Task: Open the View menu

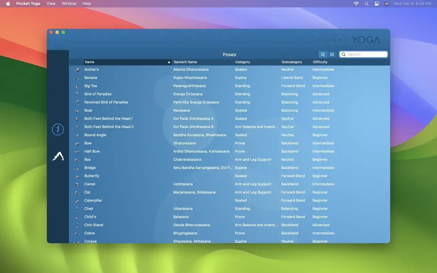Action: click(51, 3)
